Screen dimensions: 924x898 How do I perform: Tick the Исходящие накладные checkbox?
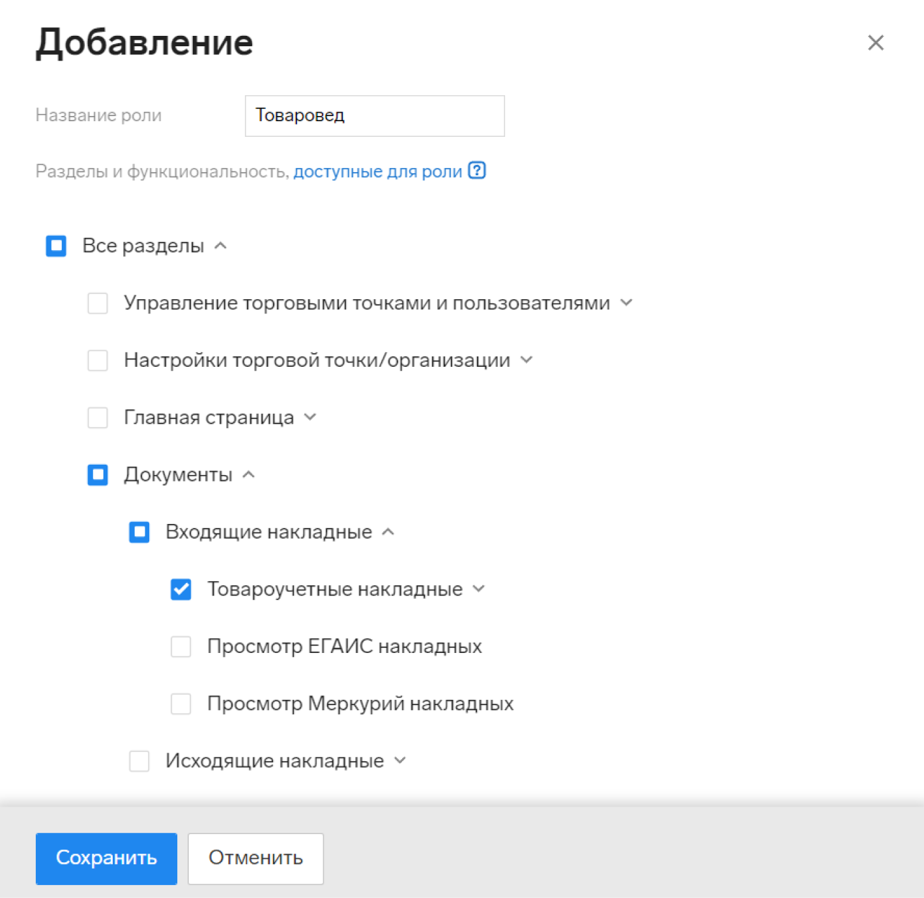(x=139, y=761)
